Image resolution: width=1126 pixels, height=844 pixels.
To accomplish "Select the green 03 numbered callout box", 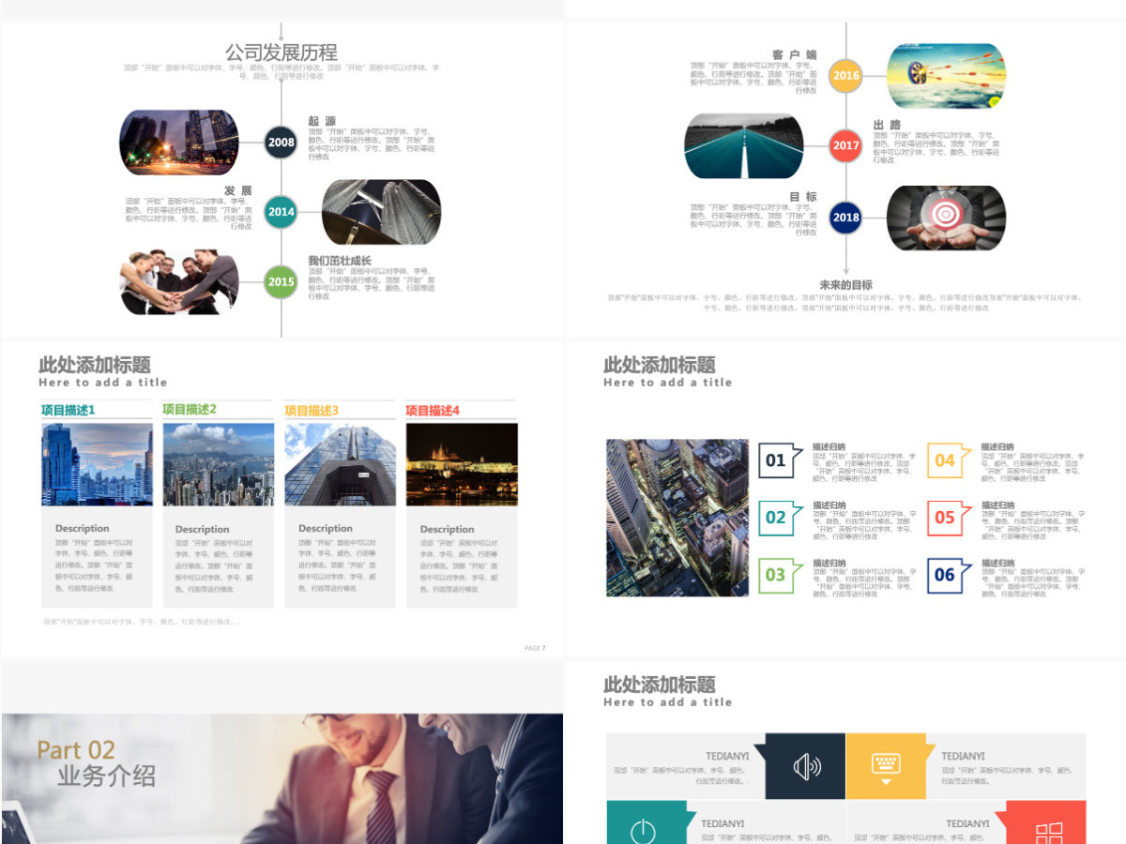I will pyautogui.click(x=780, y=575).
